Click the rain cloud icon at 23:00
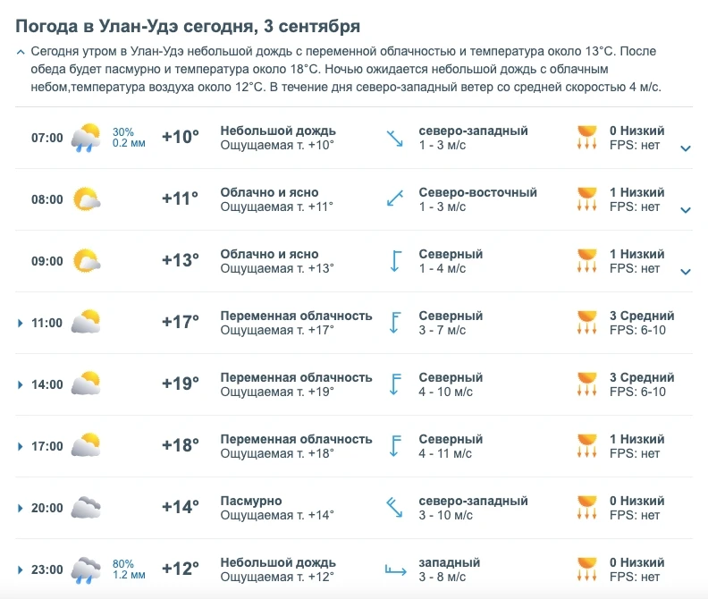 pyautogui.click(x=86, y=570)
